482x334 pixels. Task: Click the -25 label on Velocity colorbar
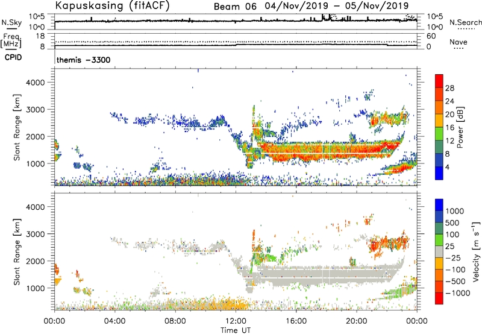point(452,257)
